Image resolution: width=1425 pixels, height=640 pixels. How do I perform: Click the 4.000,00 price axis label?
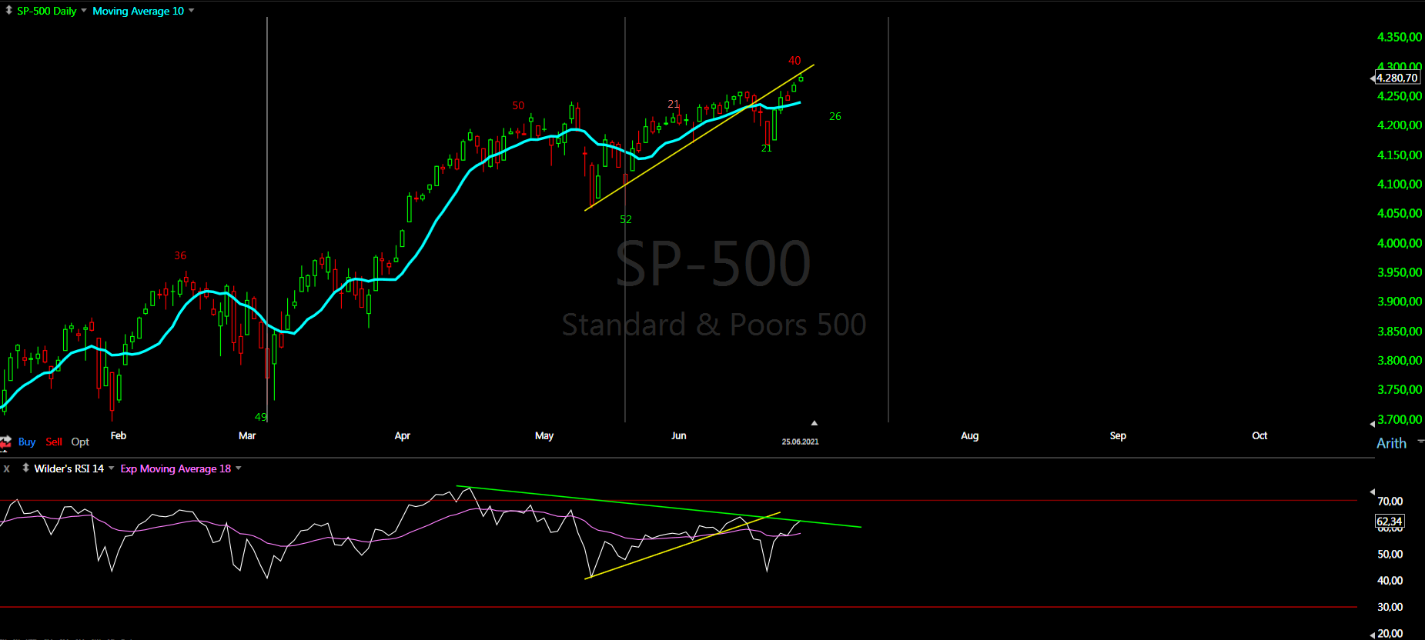[x=1400, y=243]
